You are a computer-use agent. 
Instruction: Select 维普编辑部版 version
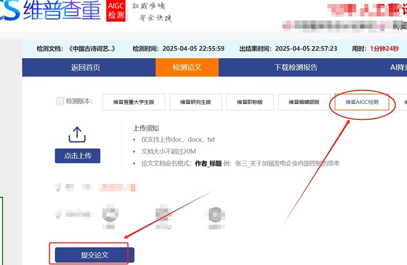(x=304, y=102)
